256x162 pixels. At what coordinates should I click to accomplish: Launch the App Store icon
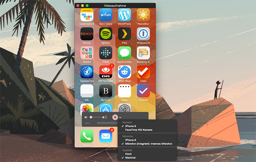point(106,108)
